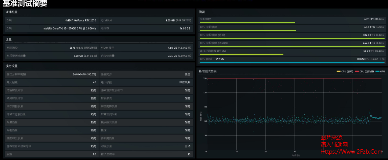Click the red CPU (渲染器) legend swatch
388x160 pixels.
click(357, 71)
